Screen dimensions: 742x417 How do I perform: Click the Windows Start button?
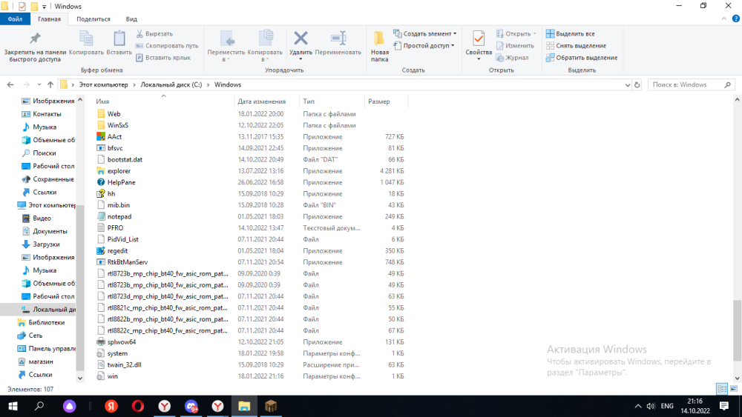(x=13, y=406)
